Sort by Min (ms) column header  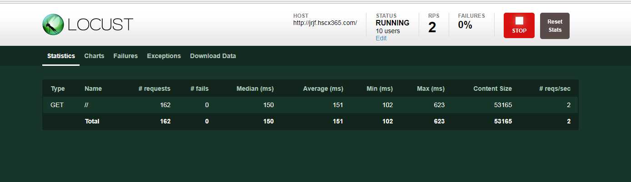pyautogui.click(x=380, y=89)
